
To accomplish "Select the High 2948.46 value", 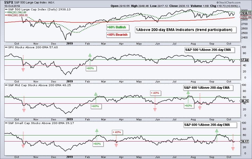I will pyautogui.click(x=140, y=6).
